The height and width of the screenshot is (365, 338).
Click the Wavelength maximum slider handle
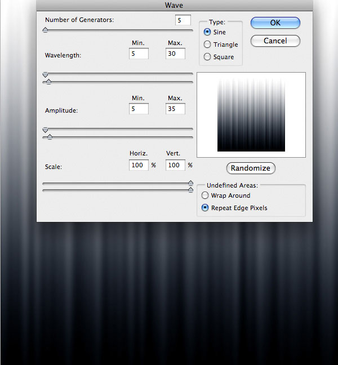[x=48, y=82]
